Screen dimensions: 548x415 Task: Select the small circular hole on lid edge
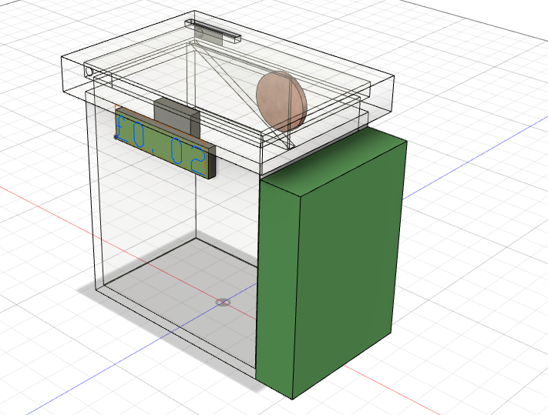point(89,72)
